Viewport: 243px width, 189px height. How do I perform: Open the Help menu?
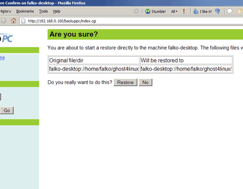(x=57, y=11)
